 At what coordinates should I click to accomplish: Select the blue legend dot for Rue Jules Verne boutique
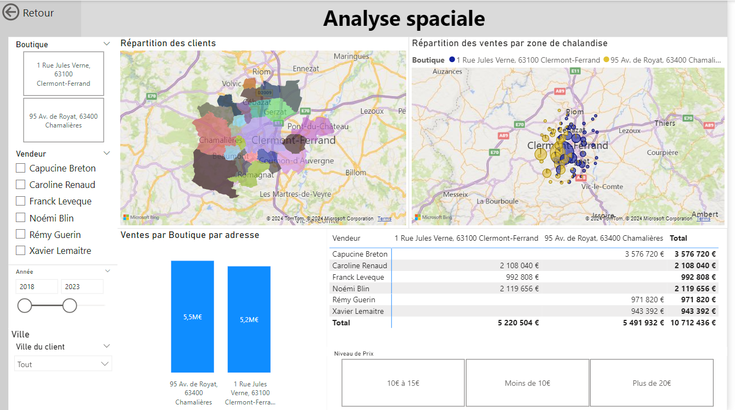[451, 59]
